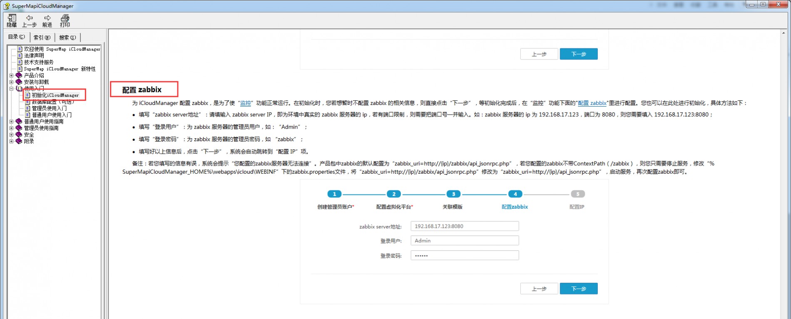Collapse the 使用入门 tree node
Image resolution: width=791 pixels, height=319 pixels.
[x=12, y=89]
